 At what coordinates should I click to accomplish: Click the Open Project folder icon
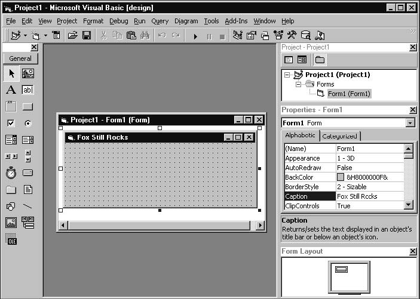73,35
